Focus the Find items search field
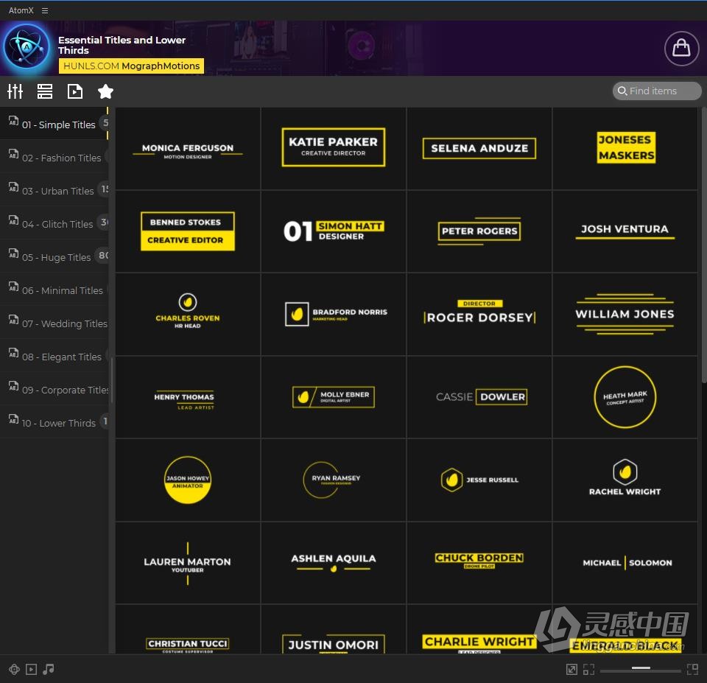The width and height of the screenshot is (707, 683). coord(656,91)
